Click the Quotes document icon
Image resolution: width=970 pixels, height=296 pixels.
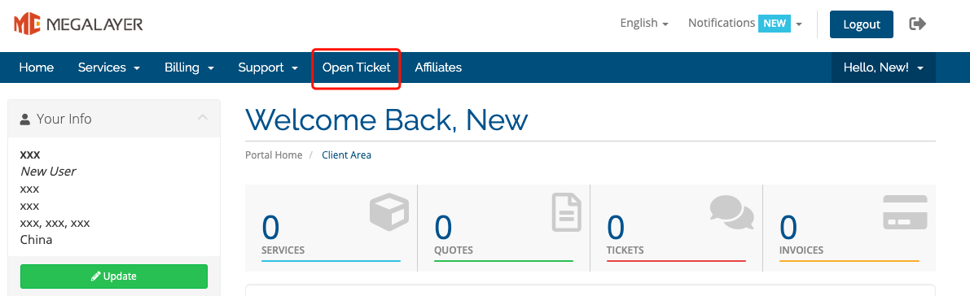pos(567,212)
